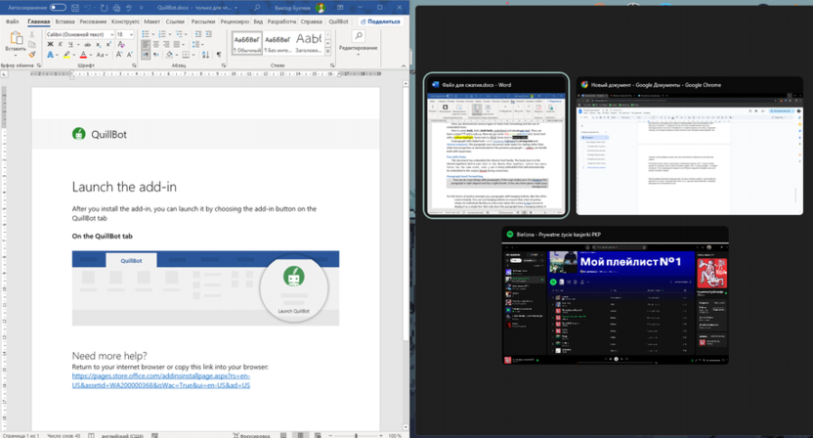
Task: Toggle paragraph marks ¶ display
Action: click(x=220, y=55)
